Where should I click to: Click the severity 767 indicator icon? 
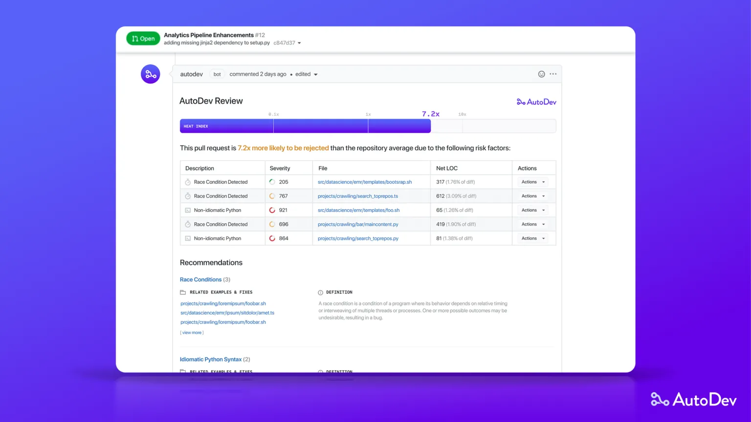coord(272,196)
